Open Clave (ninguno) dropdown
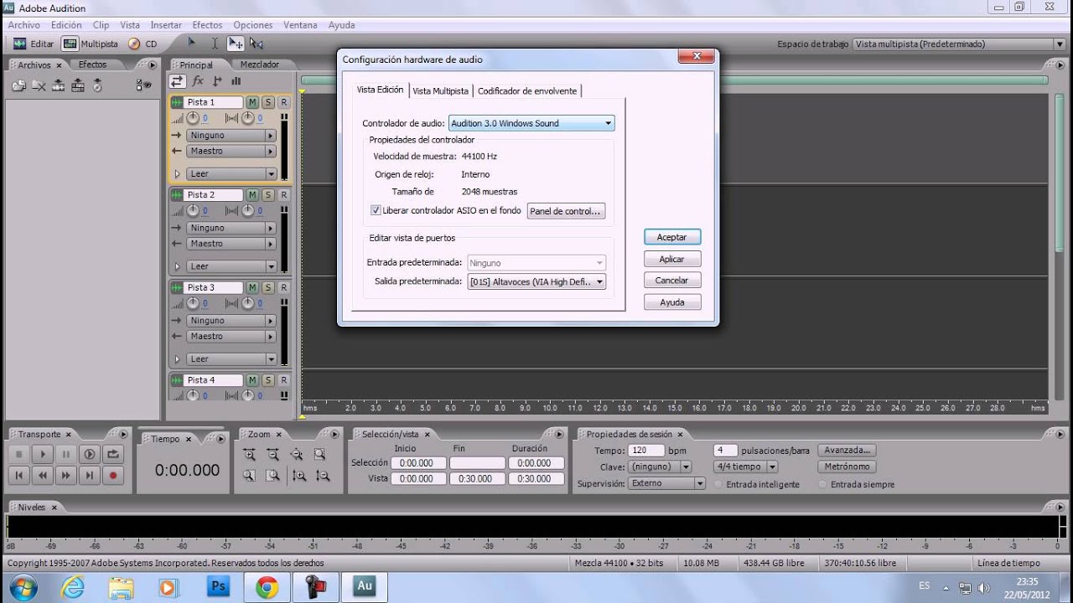This screenshot has height=603, width=1073. pos(660,466)
